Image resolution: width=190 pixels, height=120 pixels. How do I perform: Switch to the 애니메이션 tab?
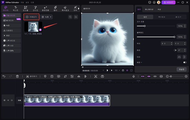pos(149,9)
